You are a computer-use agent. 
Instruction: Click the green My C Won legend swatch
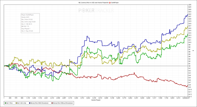5,103
